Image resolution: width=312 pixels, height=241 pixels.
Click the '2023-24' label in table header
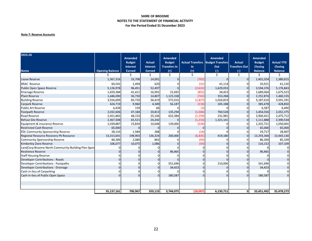tap(26, 55)
